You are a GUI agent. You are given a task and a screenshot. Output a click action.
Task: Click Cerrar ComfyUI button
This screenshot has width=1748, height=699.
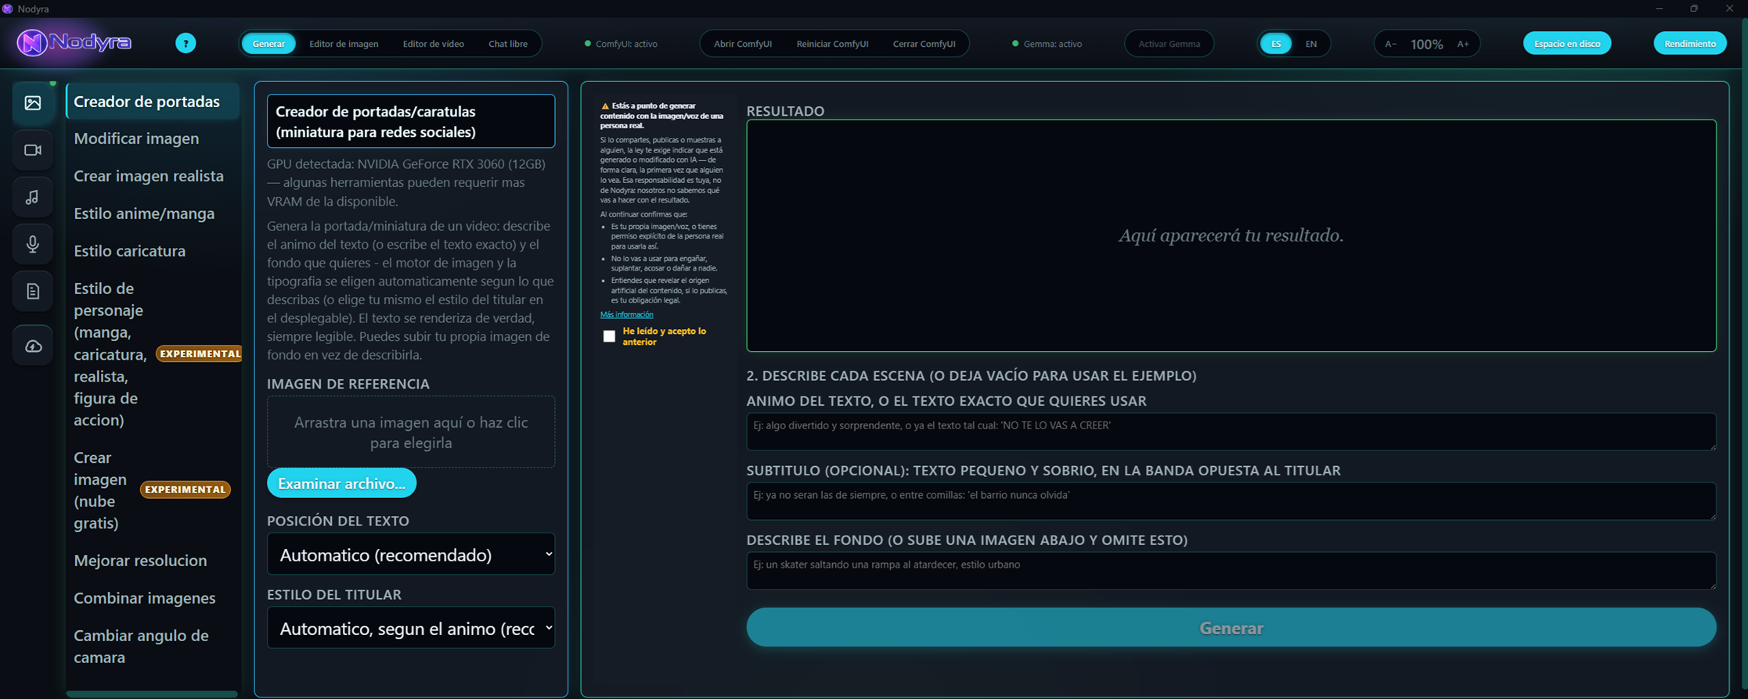pos(924,44)
